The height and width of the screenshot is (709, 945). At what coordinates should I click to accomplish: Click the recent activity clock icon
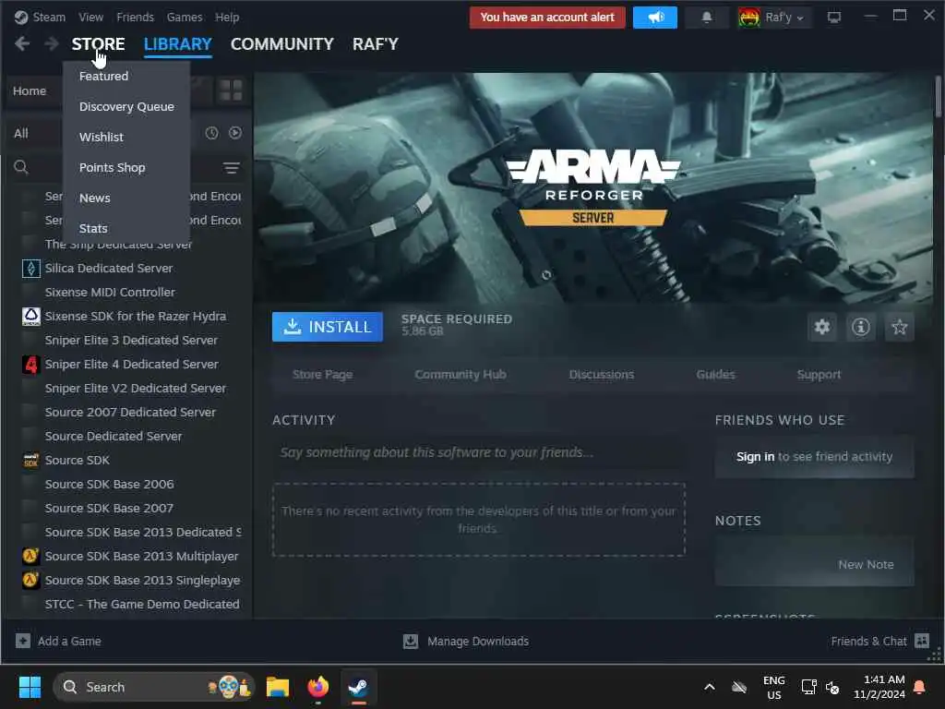211,133
